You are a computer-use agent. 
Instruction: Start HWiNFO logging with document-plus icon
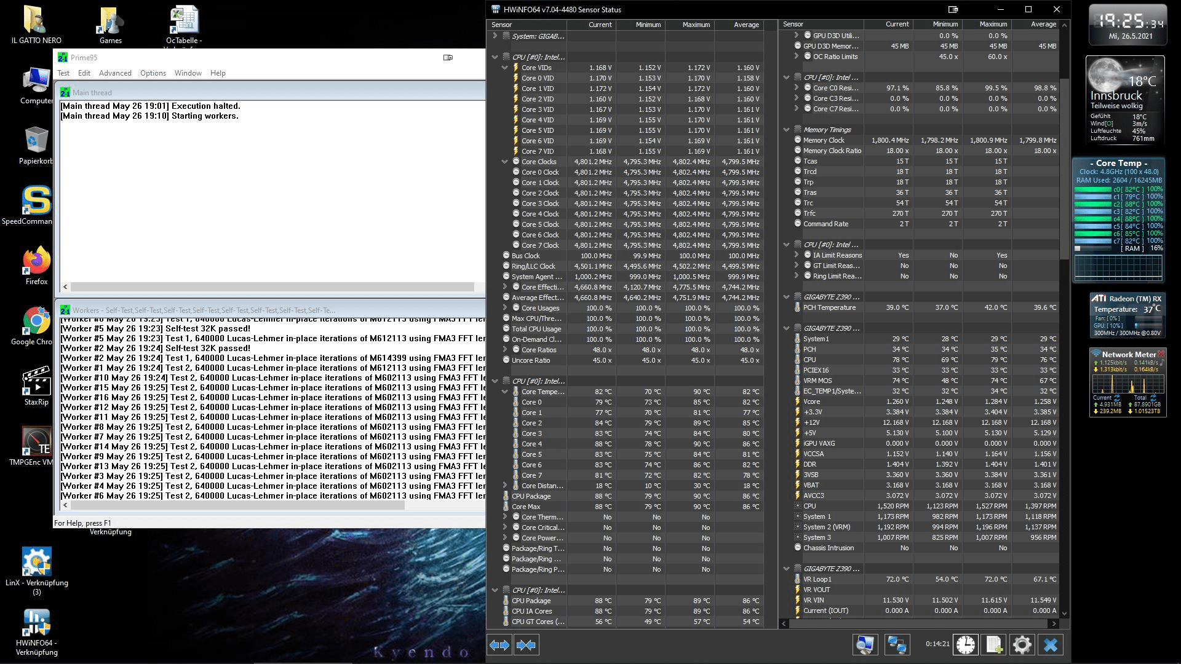994,644
